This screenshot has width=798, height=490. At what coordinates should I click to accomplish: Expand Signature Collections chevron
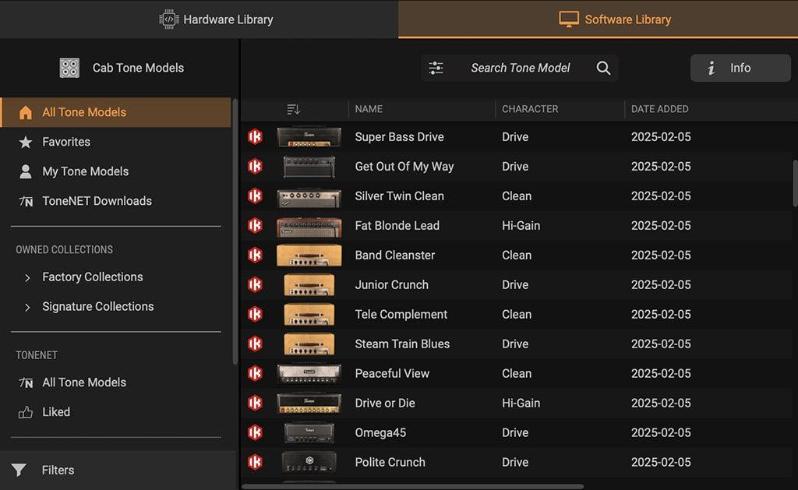click(27, 307)
